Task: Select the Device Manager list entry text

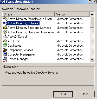Action: 18,59
